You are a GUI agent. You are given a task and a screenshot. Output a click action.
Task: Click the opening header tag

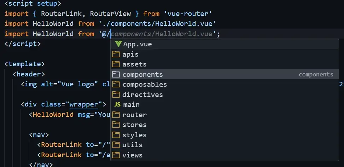(x=29, y=74)
